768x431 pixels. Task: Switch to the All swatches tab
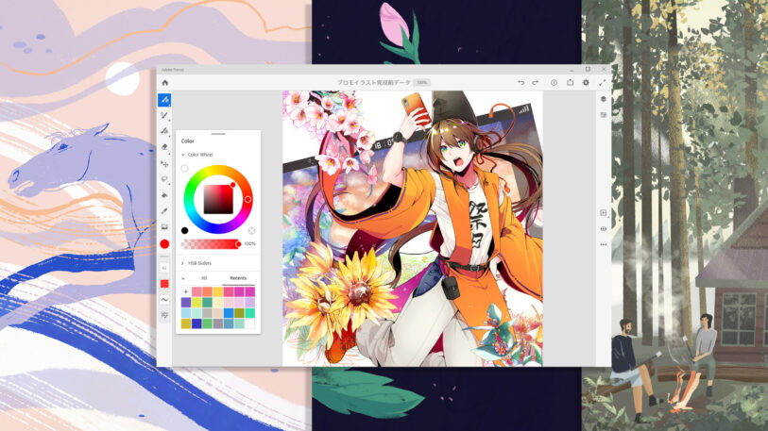coord(204,279)
